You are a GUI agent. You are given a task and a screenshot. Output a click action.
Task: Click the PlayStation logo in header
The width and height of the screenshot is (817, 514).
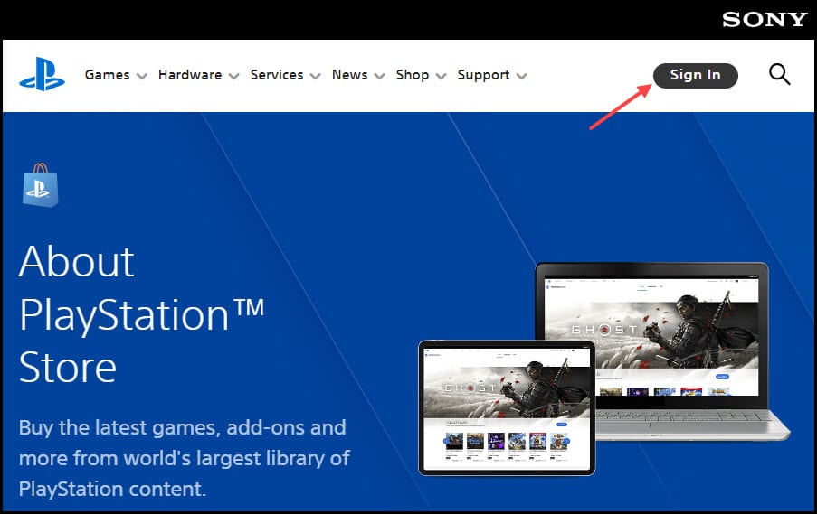[43, 74]
